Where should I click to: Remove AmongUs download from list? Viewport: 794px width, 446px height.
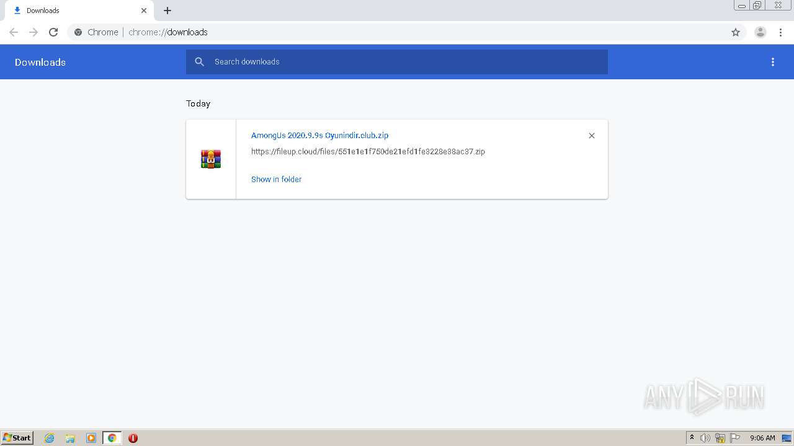[592, 136]
